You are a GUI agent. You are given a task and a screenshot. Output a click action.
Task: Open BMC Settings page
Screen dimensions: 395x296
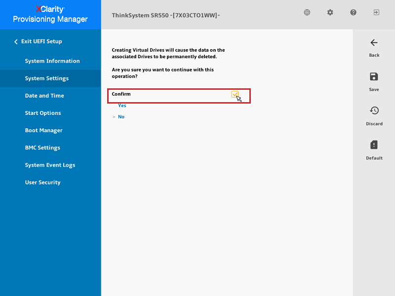tap(42, 148)
